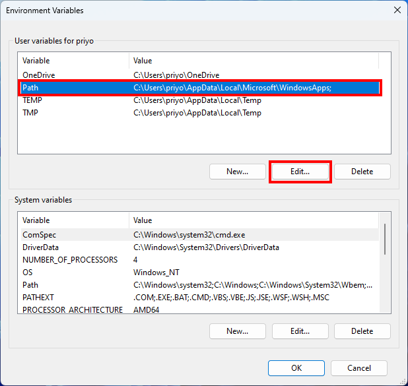The height and width of the screenshot is (386, 408).
Task: Close the Environment Variables dialog
Action: tap(397, 10)
